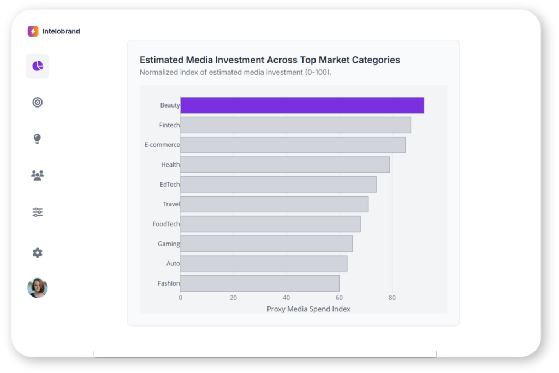
Task: Click the Auto category bar
Action: pyautogui.click(x=264, y=263)
